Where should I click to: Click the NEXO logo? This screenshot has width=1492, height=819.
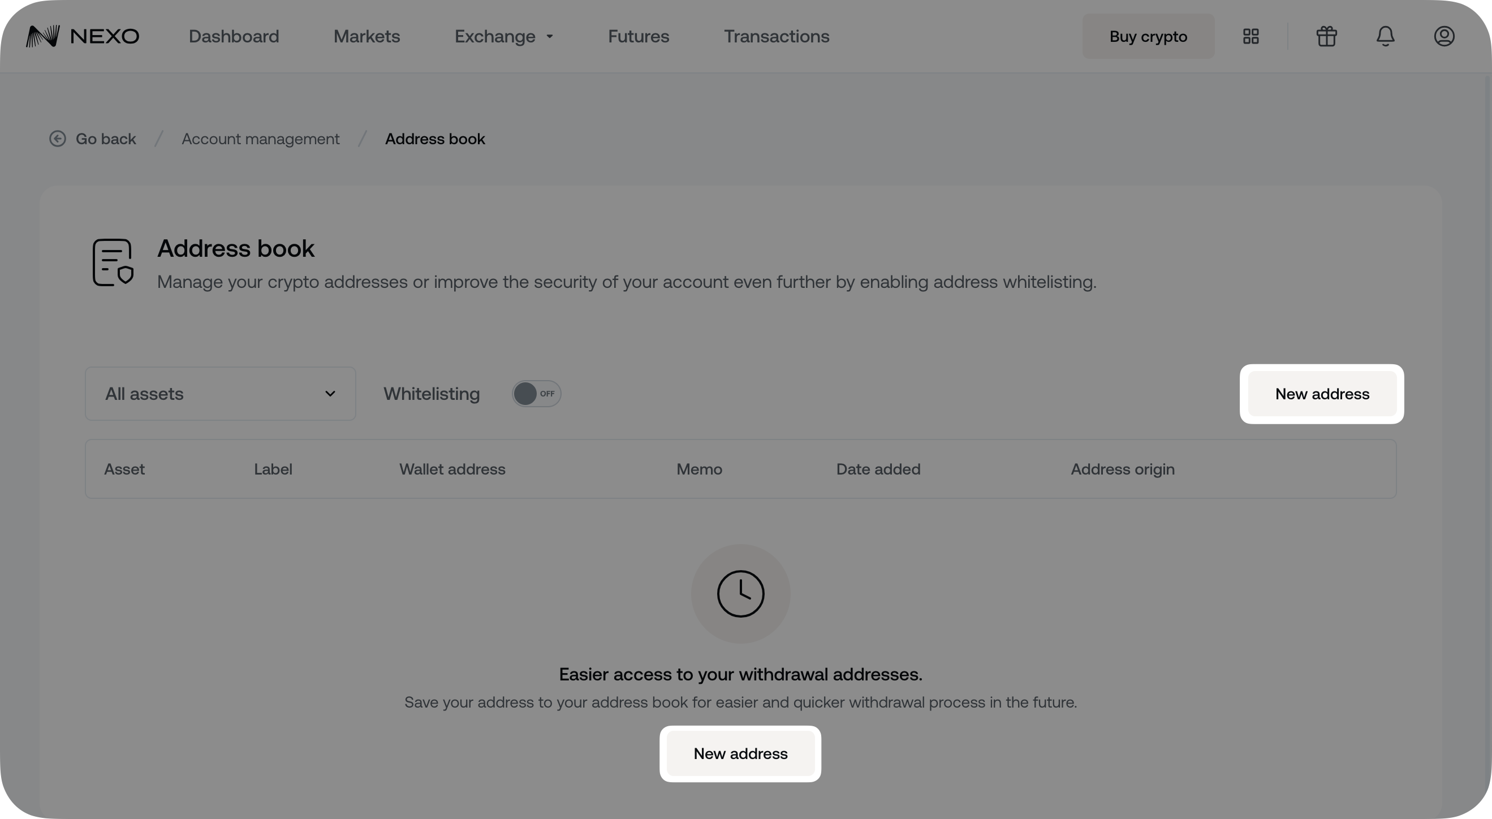tap(82, 37)
